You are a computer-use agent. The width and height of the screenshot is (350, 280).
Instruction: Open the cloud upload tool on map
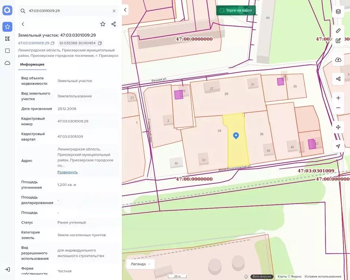point(338,60)
